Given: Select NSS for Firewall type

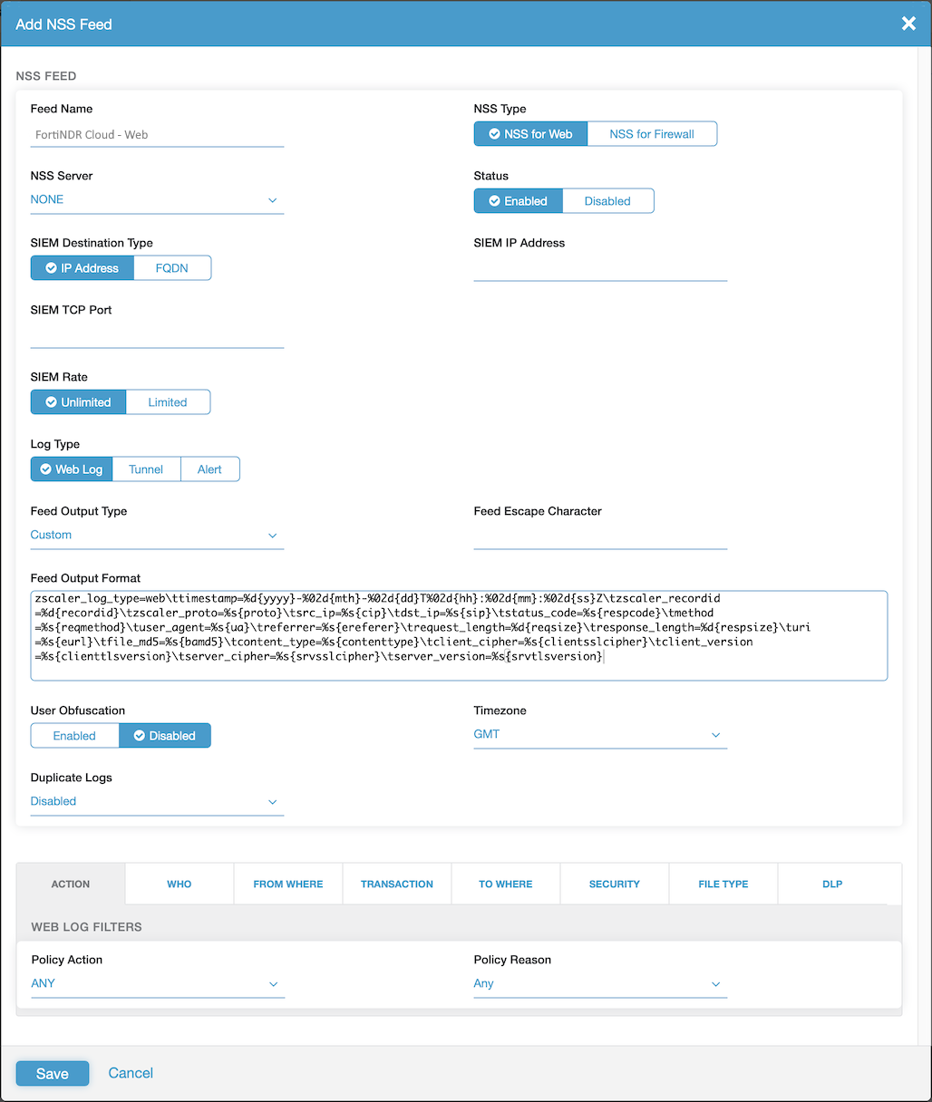Looking at the screenshot, I should 652,133.
